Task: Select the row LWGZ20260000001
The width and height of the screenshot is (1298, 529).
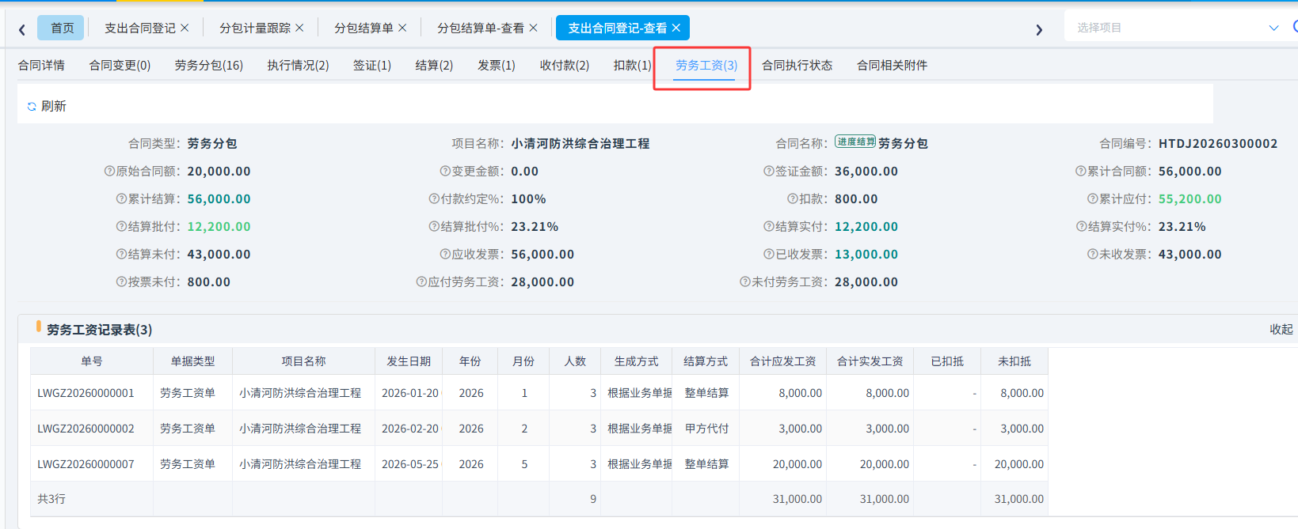Action: tap(539, 393)
